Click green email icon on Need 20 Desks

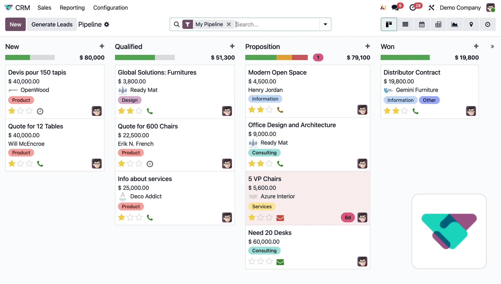click(280, 262)
